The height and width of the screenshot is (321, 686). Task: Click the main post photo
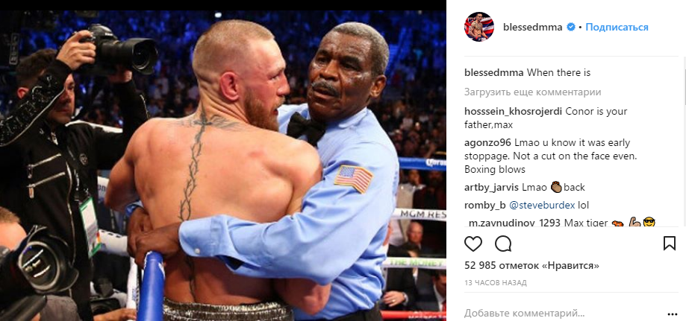[223, 166]
